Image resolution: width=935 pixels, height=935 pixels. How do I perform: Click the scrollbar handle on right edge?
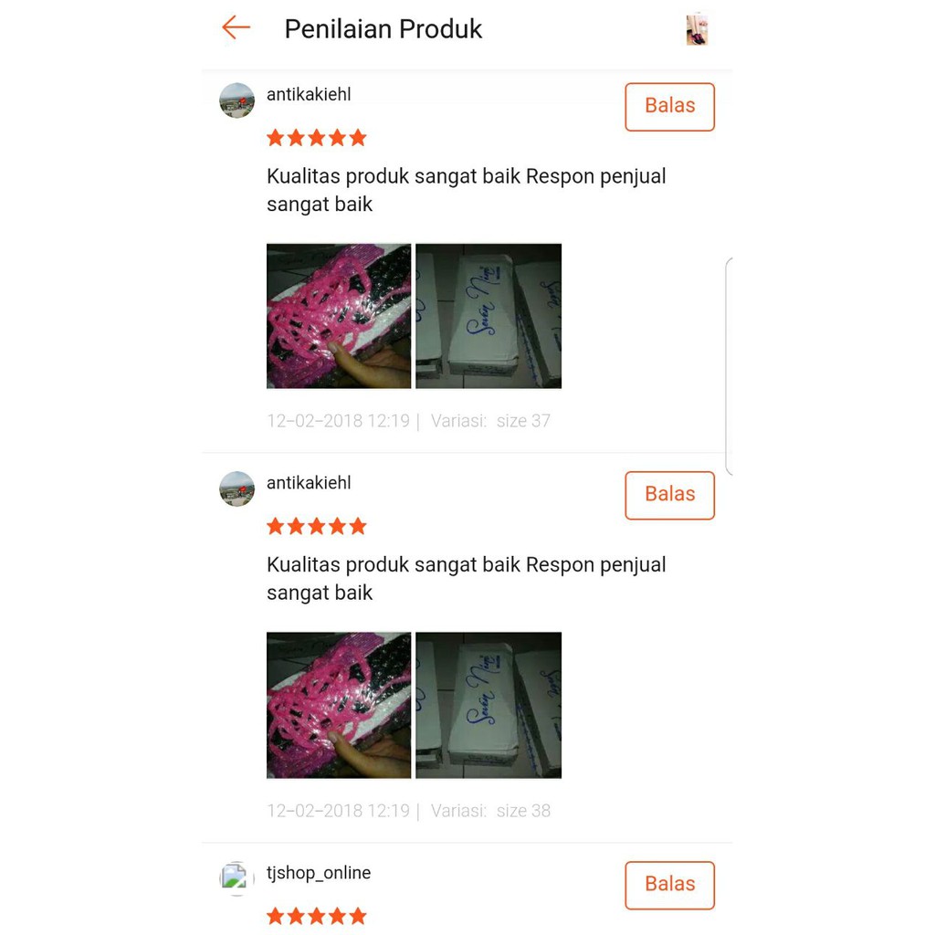point(729,366)
